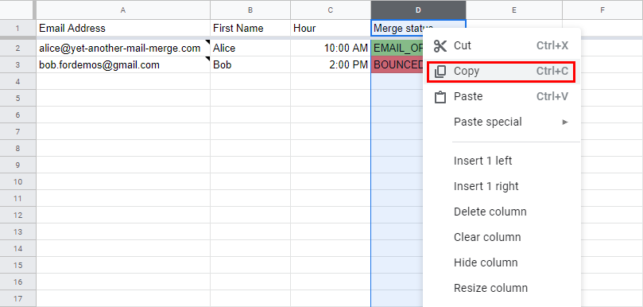Screen dimensions: 643x307
Task: Choose Hide column
Action: pyautogui.click(x=486, y=262)
